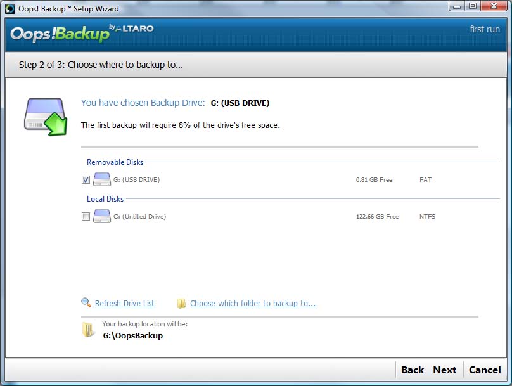This screenshot has height=386, width=512.
Task: Click the NTFS file system label
Action: 428,217
